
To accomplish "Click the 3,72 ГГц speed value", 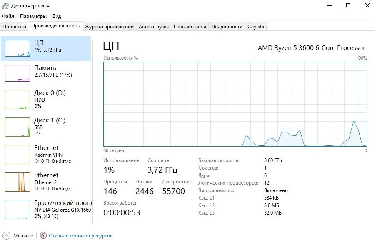I will point(162,170).
